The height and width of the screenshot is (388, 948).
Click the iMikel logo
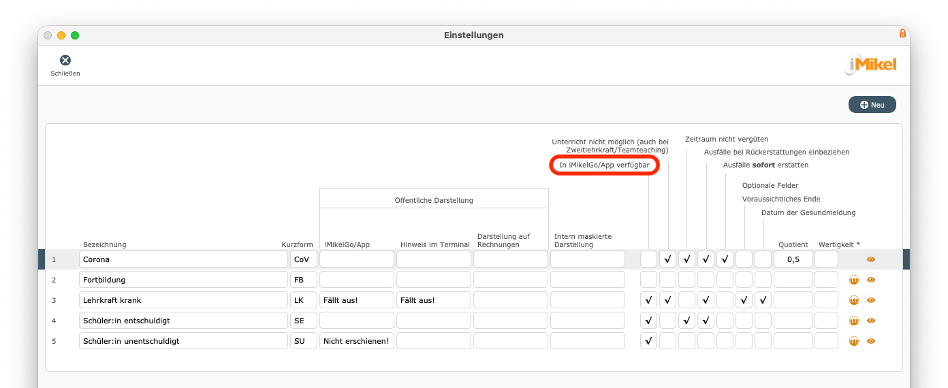tap(871, 65)
